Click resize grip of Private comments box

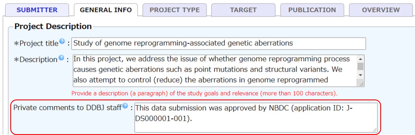(375, 129)
